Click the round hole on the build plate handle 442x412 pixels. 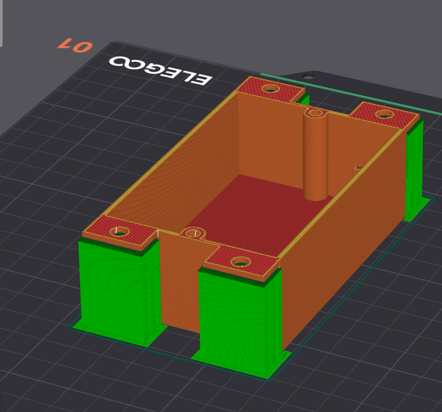coord(308,77)
